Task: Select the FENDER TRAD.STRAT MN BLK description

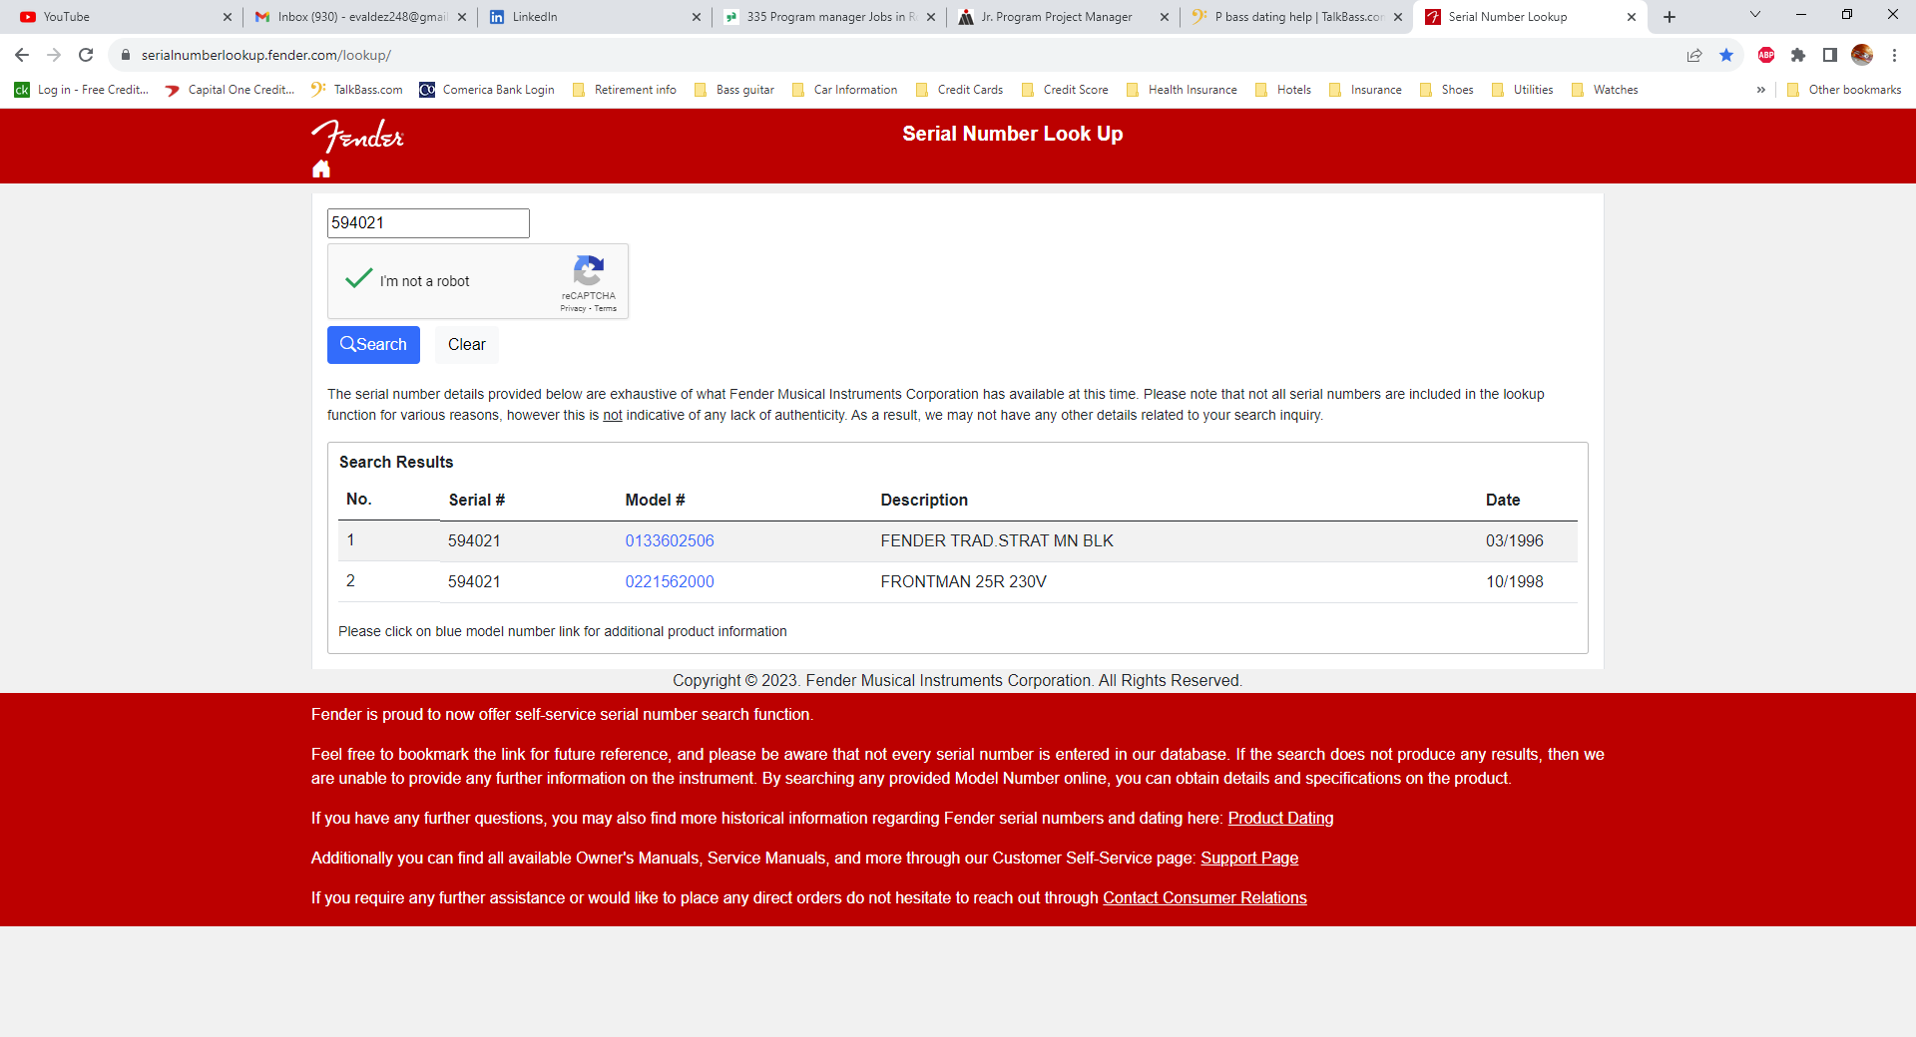Action: pos(997,540)
